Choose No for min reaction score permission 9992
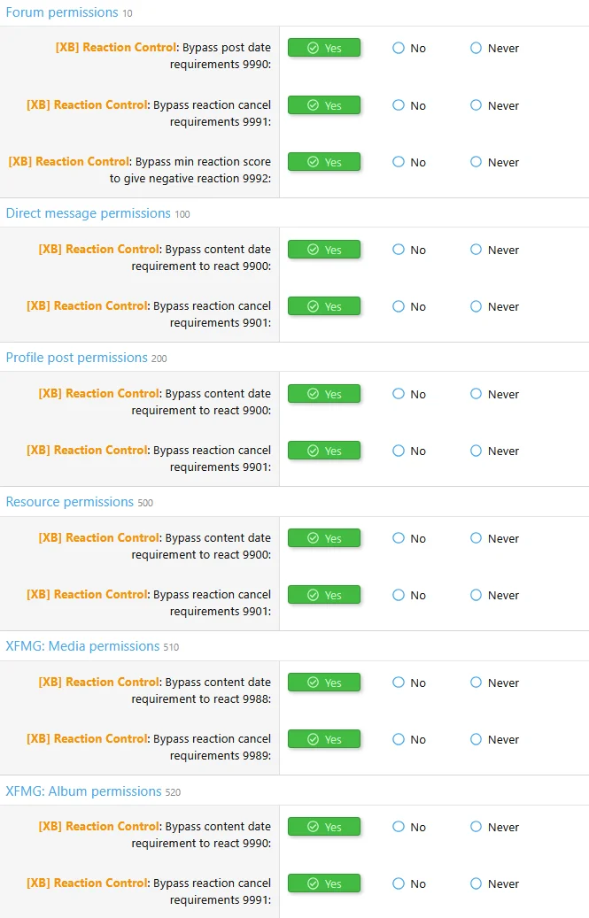Image resolution: width=589 pixels, height=918 pixels. [x=399, y=162]
